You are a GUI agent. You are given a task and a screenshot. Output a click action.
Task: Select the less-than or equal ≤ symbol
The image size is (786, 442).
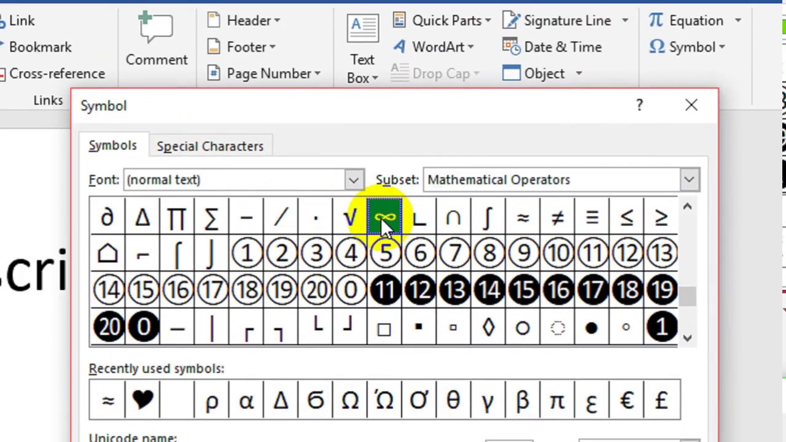pyautogui.click(x=627, y=217)
